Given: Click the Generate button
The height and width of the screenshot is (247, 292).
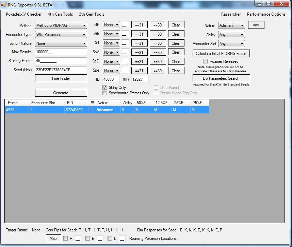Looking at the screenshot, I should pos(61,93).
